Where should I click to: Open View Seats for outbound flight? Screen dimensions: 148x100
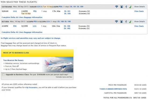coord(139,11)
